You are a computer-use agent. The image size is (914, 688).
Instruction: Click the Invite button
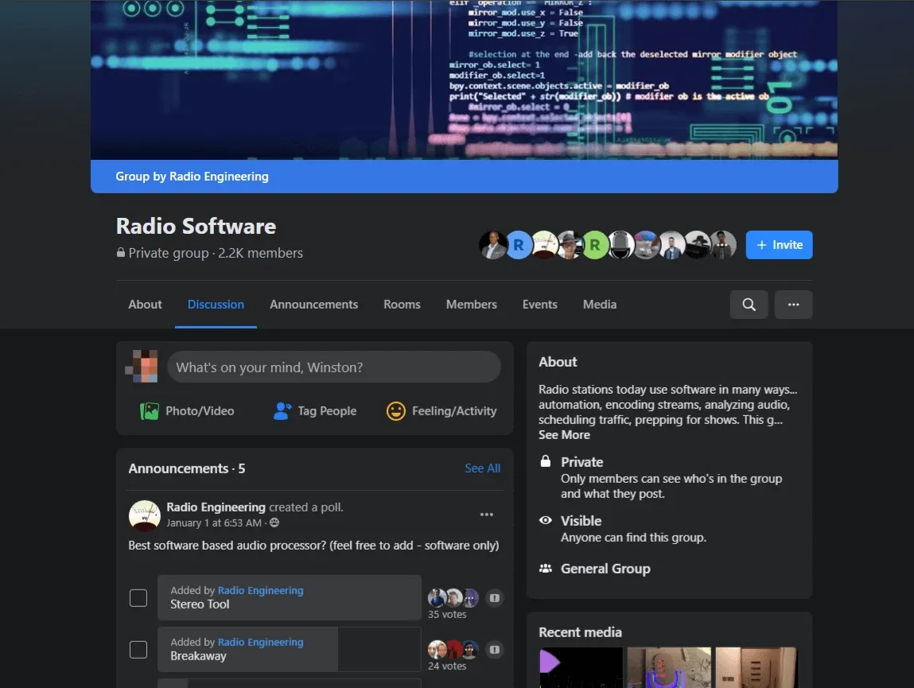778,245
